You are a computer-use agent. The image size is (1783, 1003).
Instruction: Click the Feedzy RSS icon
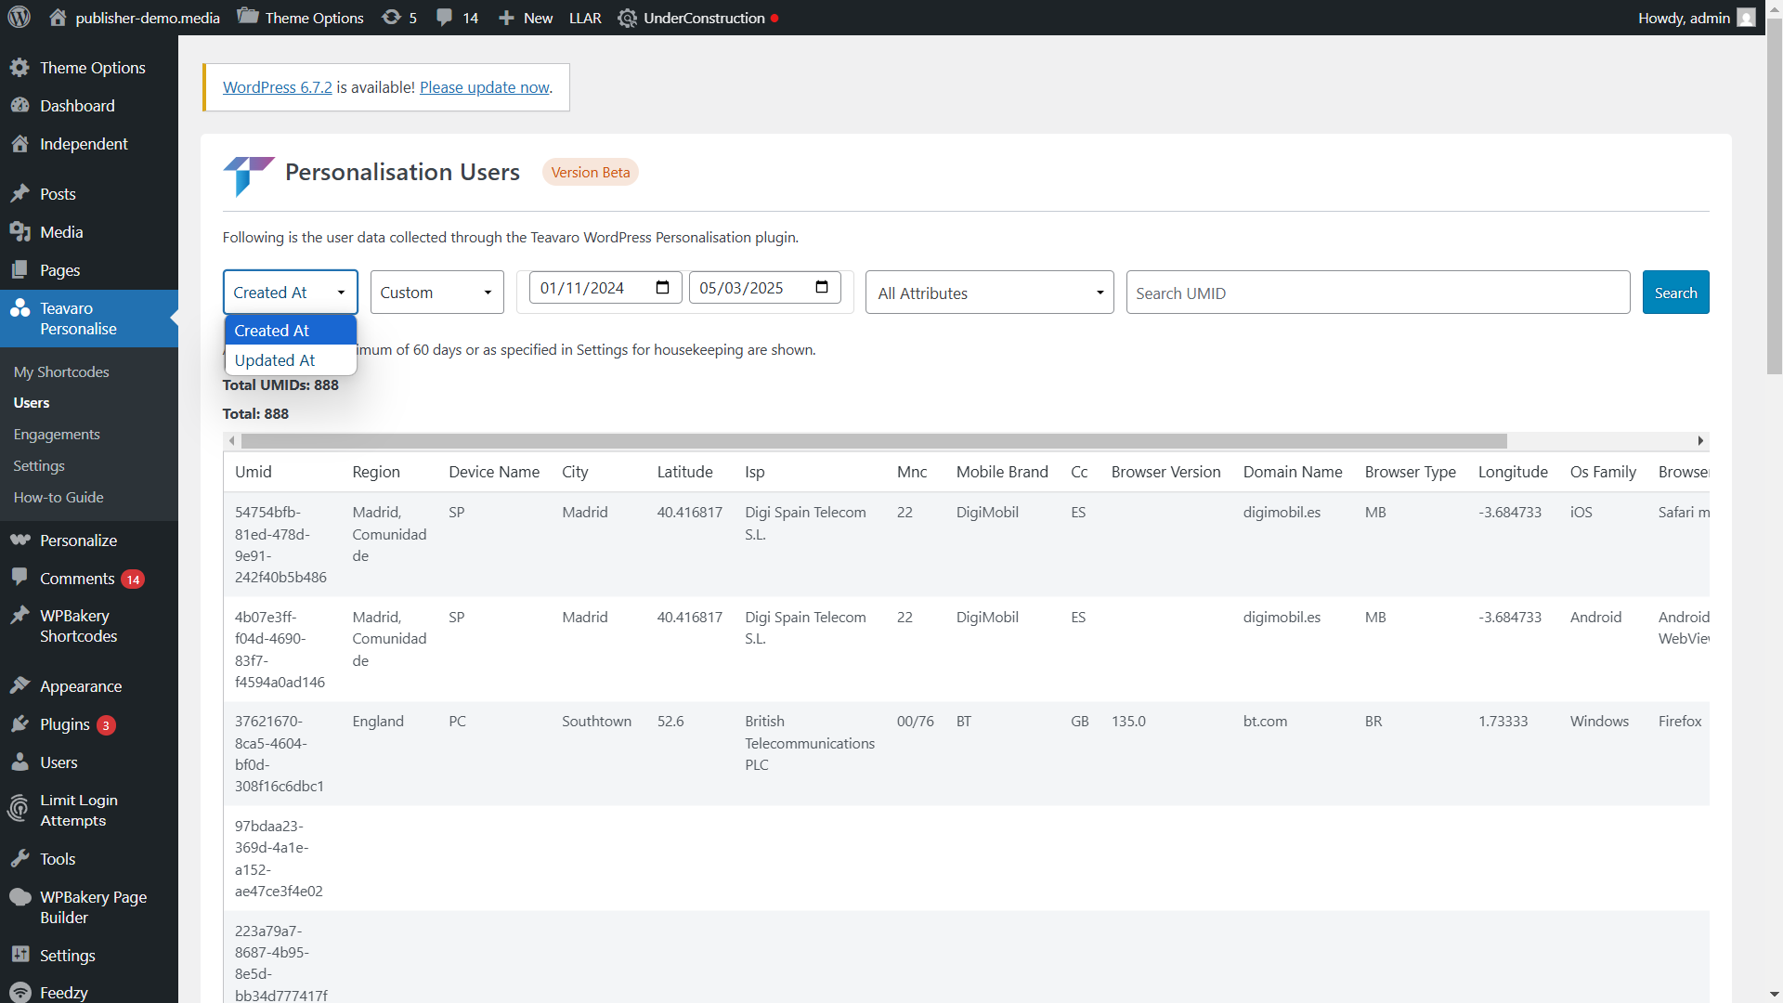click(x=20, y=993)
